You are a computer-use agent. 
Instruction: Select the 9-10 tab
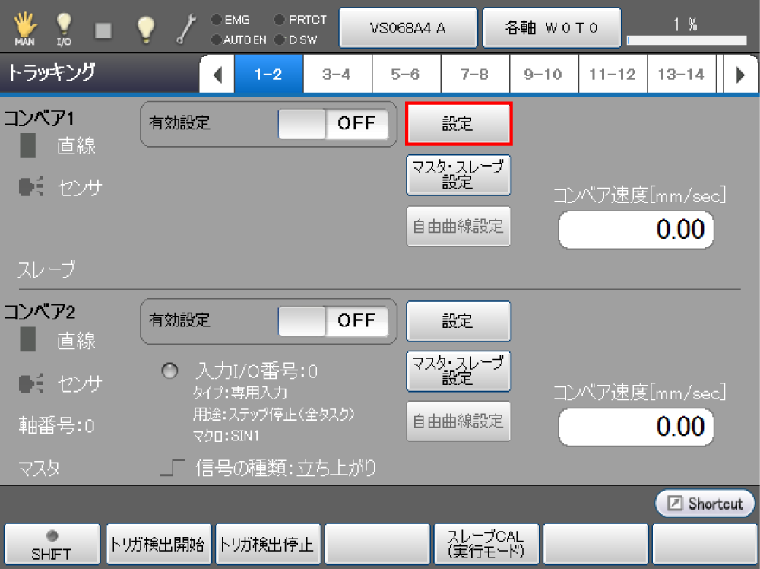[x=543, y=75]
